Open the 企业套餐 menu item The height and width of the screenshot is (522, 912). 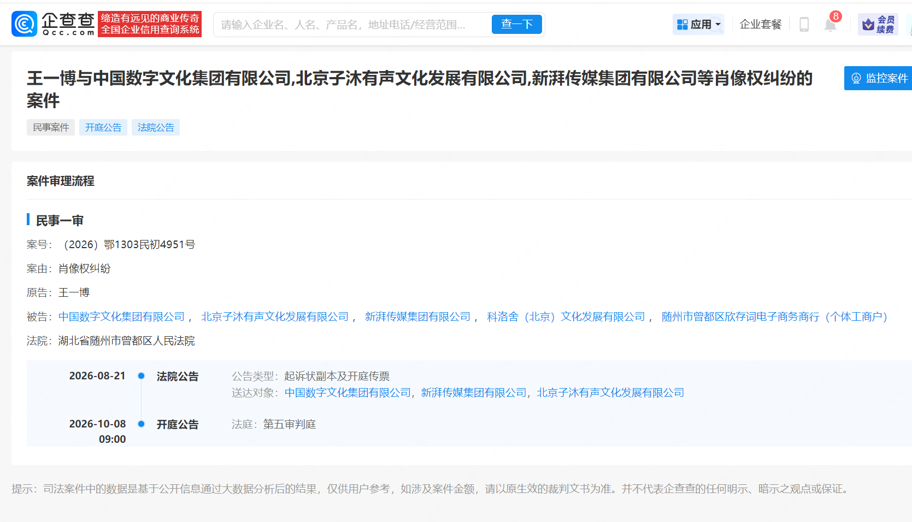[x=761, y=25]
